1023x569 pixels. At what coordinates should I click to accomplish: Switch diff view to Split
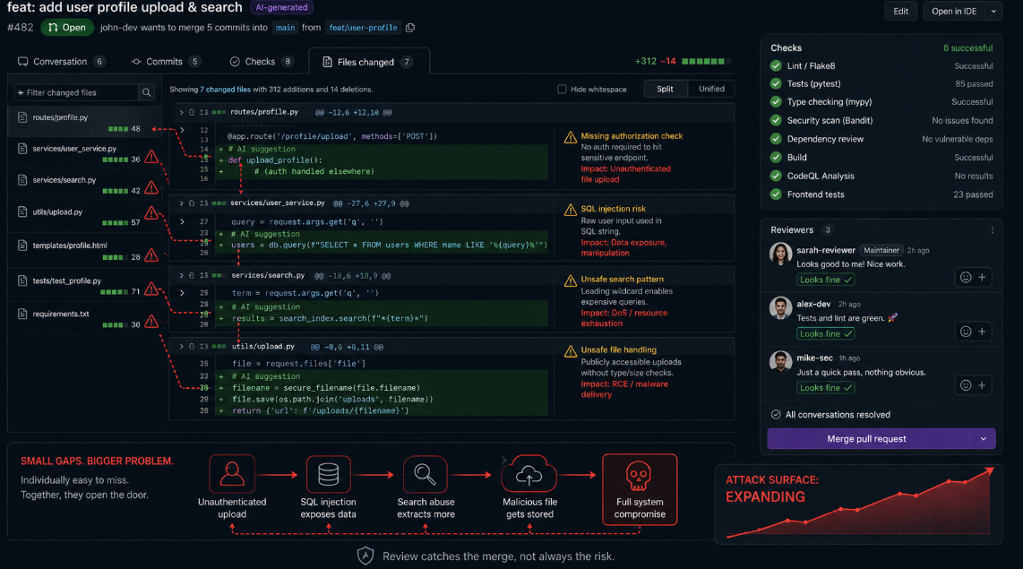coord(665,89)
